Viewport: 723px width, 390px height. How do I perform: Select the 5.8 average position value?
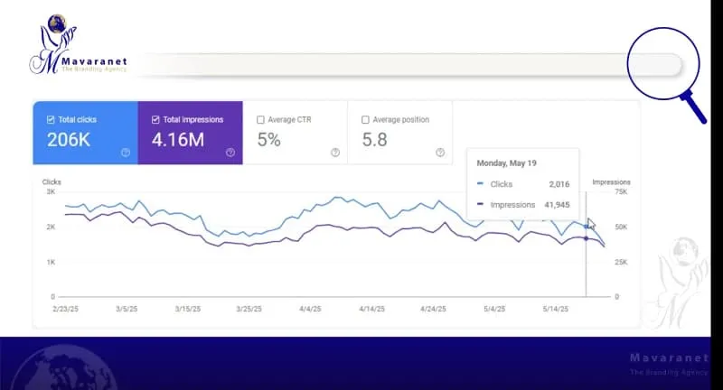(374, 140)
